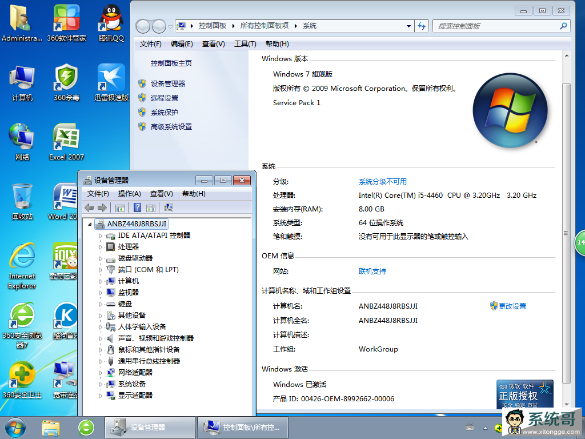Screen dimensions: 585x439
Task: Click Scan for hardware changes toolbar icon
Action: (169, 207)
